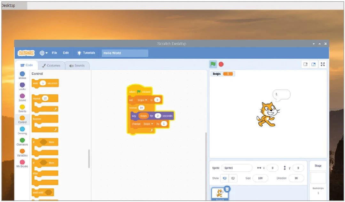Click the green flag to run

pyautogui.click(x=213, y=64)
